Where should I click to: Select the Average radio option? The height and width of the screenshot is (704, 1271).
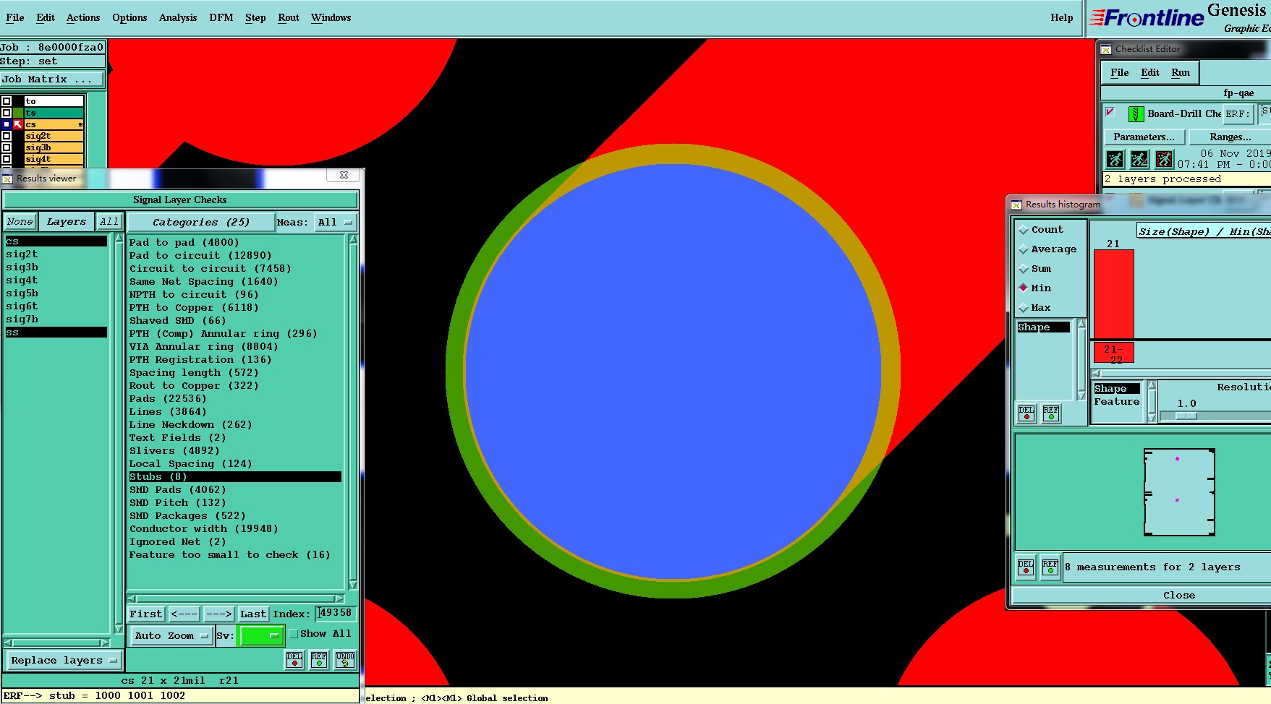[1024, 249]
